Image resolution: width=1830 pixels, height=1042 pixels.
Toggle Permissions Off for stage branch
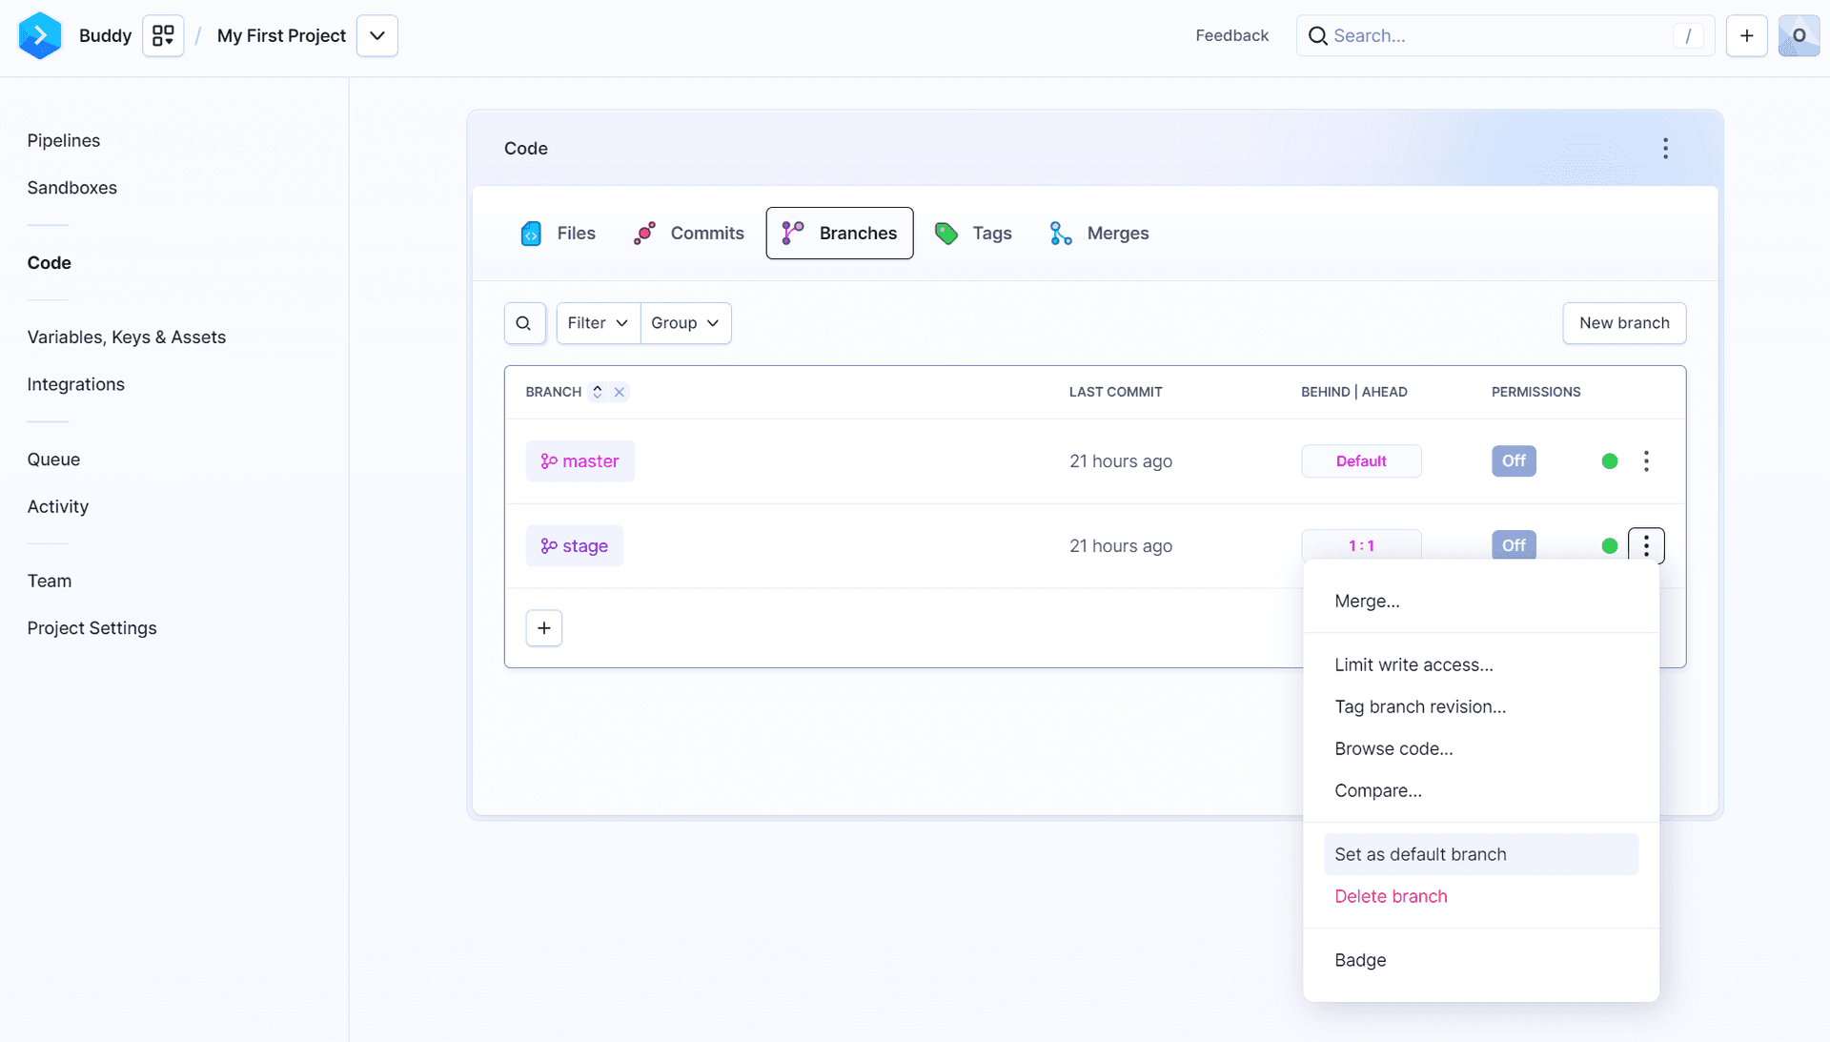click(x=1514, y=545)
